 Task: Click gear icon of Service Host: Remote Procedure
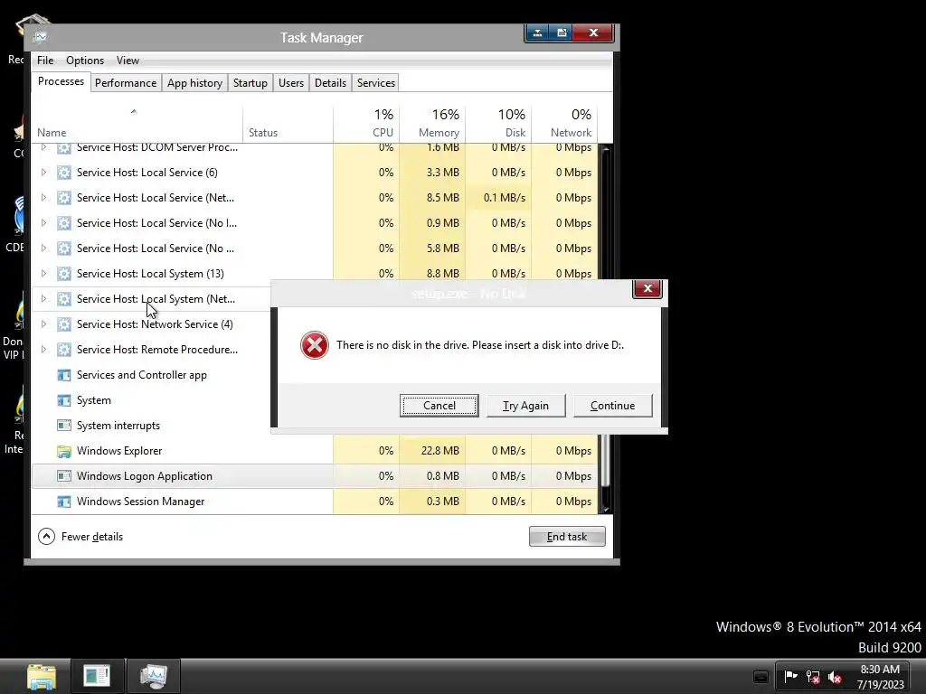point(64,350)
